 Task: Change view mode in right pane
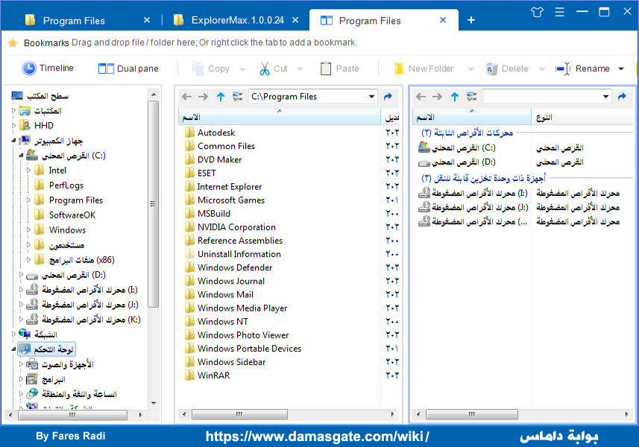pyautogui.click(x=472, y=97)
